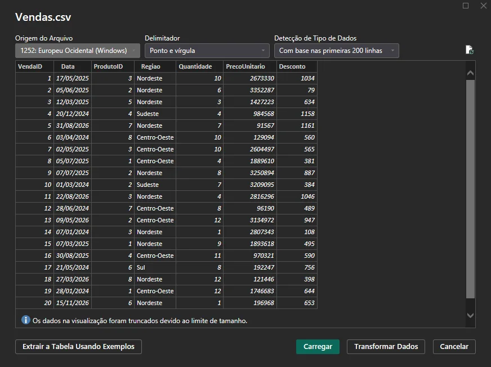Image resolution: width=491 pixels, height=367 pixels.
Task: Click the discount cell 1161
Action: (297, 126)
